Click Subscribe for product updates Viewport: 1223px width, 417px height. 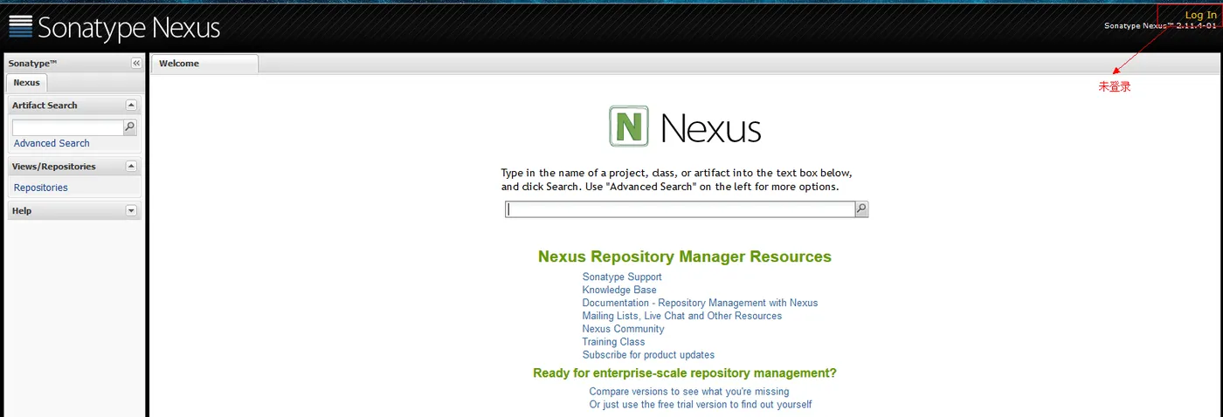coord(649,355)
